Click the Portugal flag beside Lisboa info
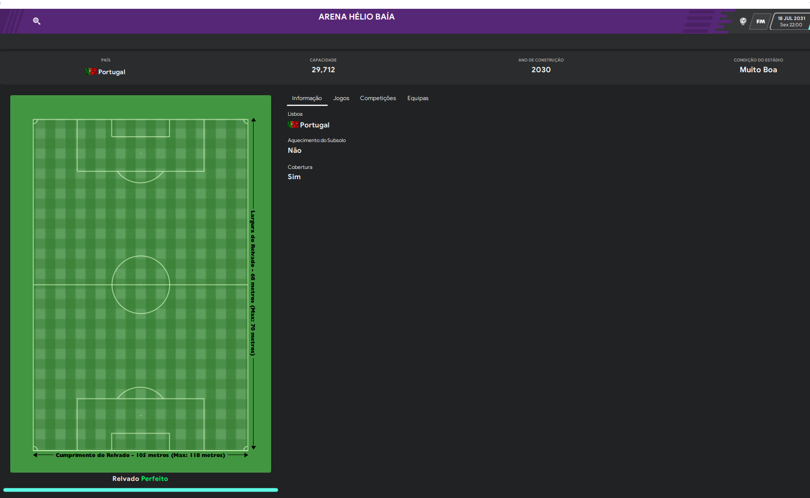This screenshot has width=810, height=498. 293,124
